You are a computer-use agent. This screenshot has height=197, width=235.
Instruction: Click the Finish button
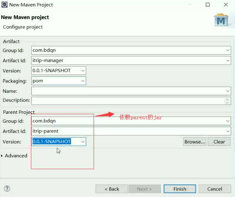(180, 189)
